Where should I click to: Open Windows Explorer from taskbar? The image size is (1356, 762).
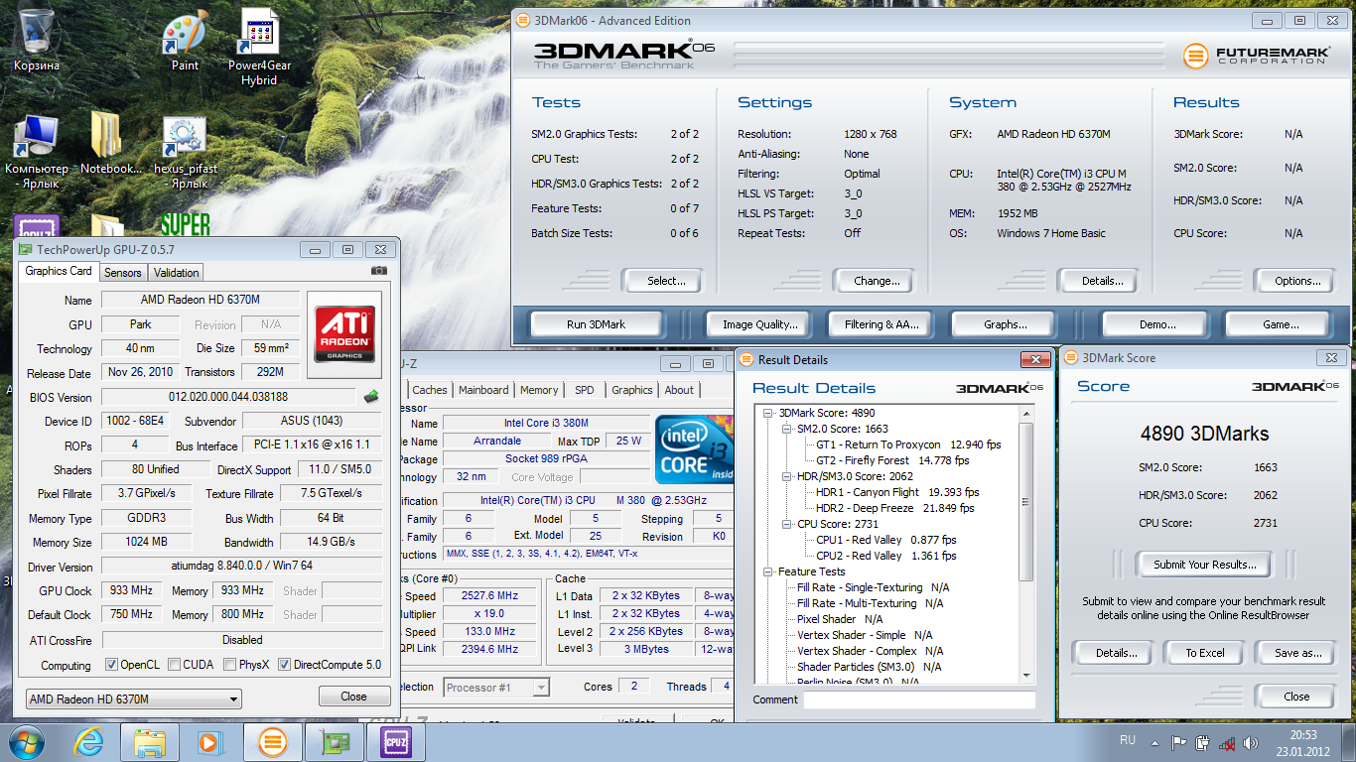150,741
